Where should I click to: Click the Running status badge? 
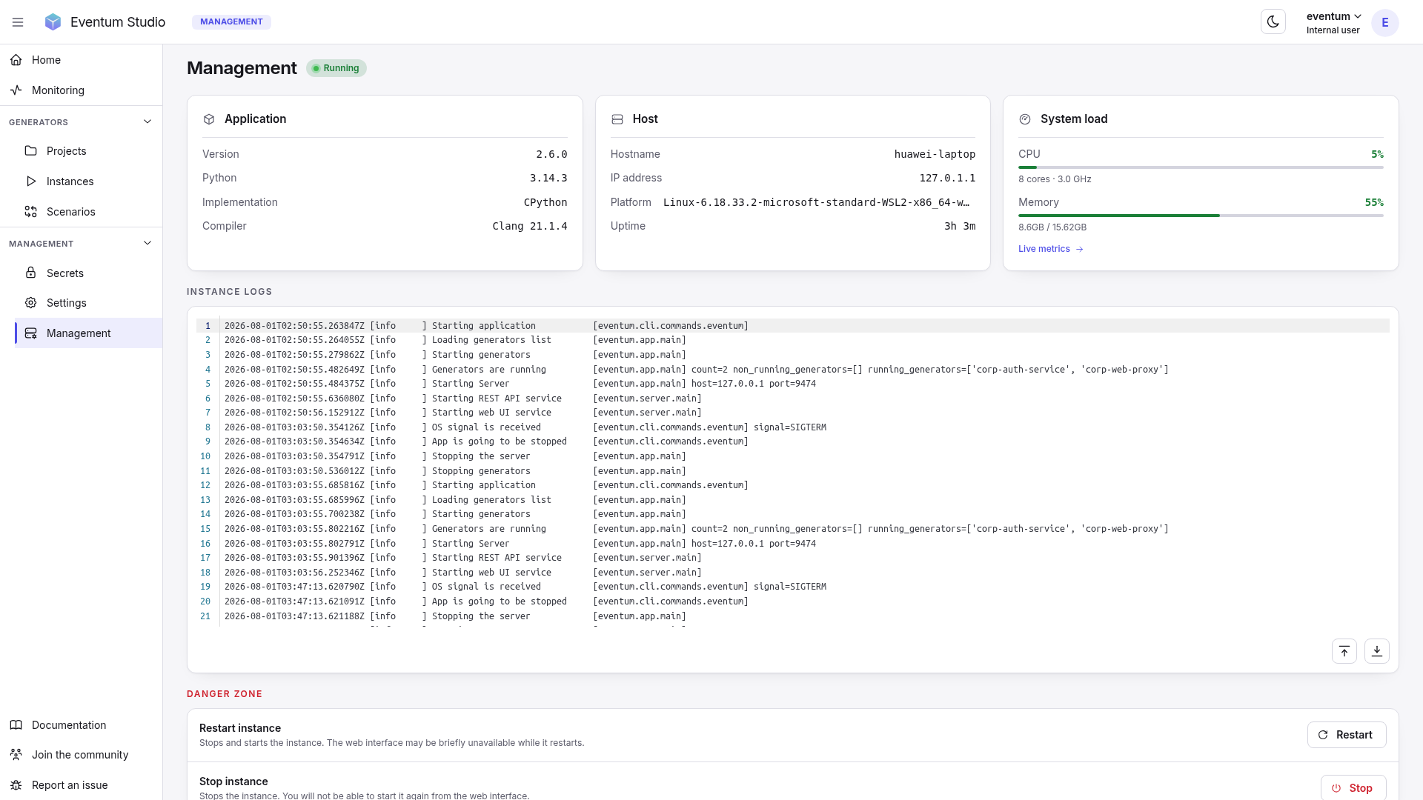click(336, 68)
